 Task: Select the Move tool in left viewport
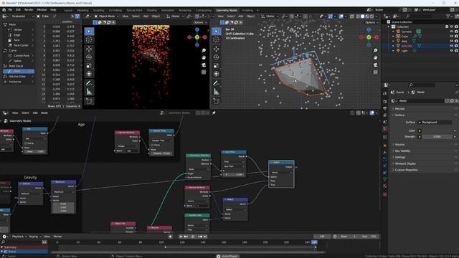(89, 49)
